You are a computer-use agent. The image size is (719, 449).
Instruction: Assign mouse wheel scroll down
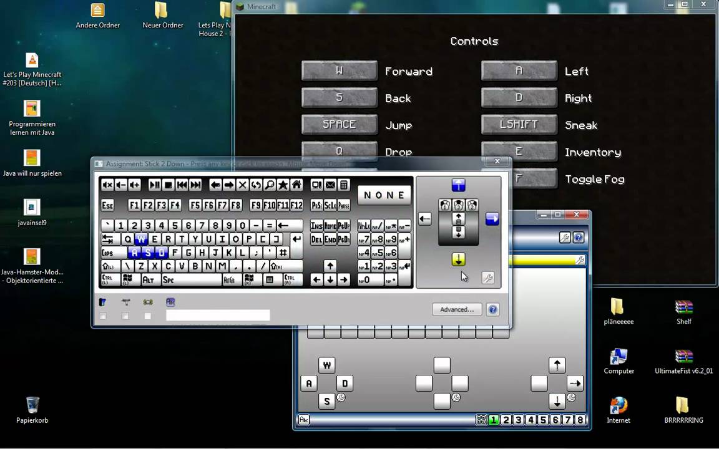click(x=459, y=233)
